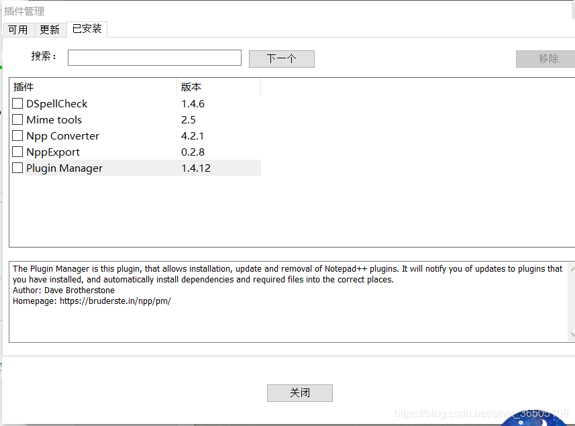Click the homepage URL bruderste.in/npp/pm/
Viewport: 575px width, 426px height.
(115, 301)
